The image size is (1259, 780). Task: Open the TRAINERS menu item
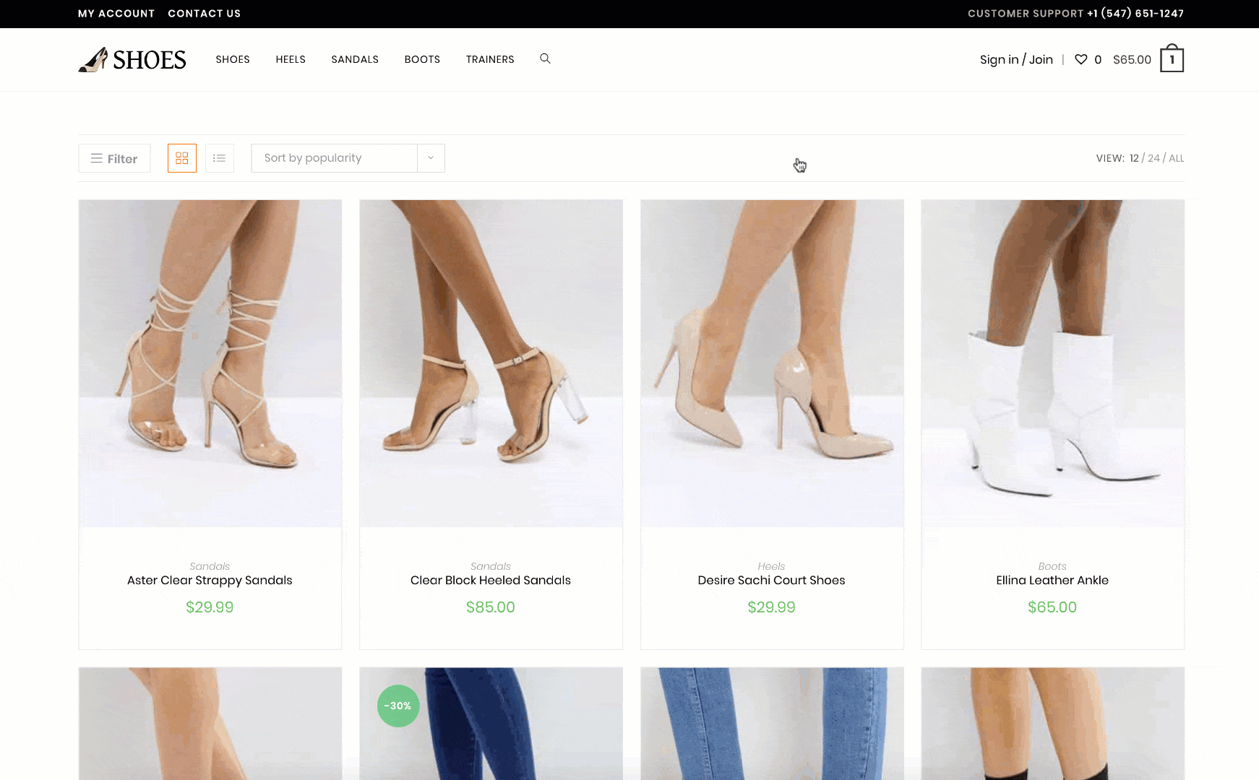point(490,59)
